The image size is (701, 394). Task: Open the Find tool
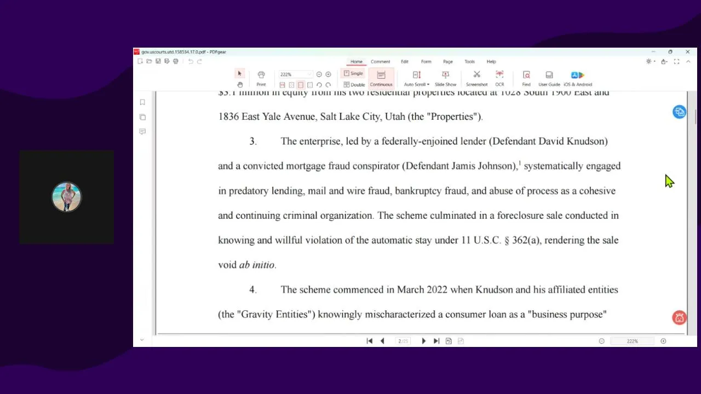[526, 79]
